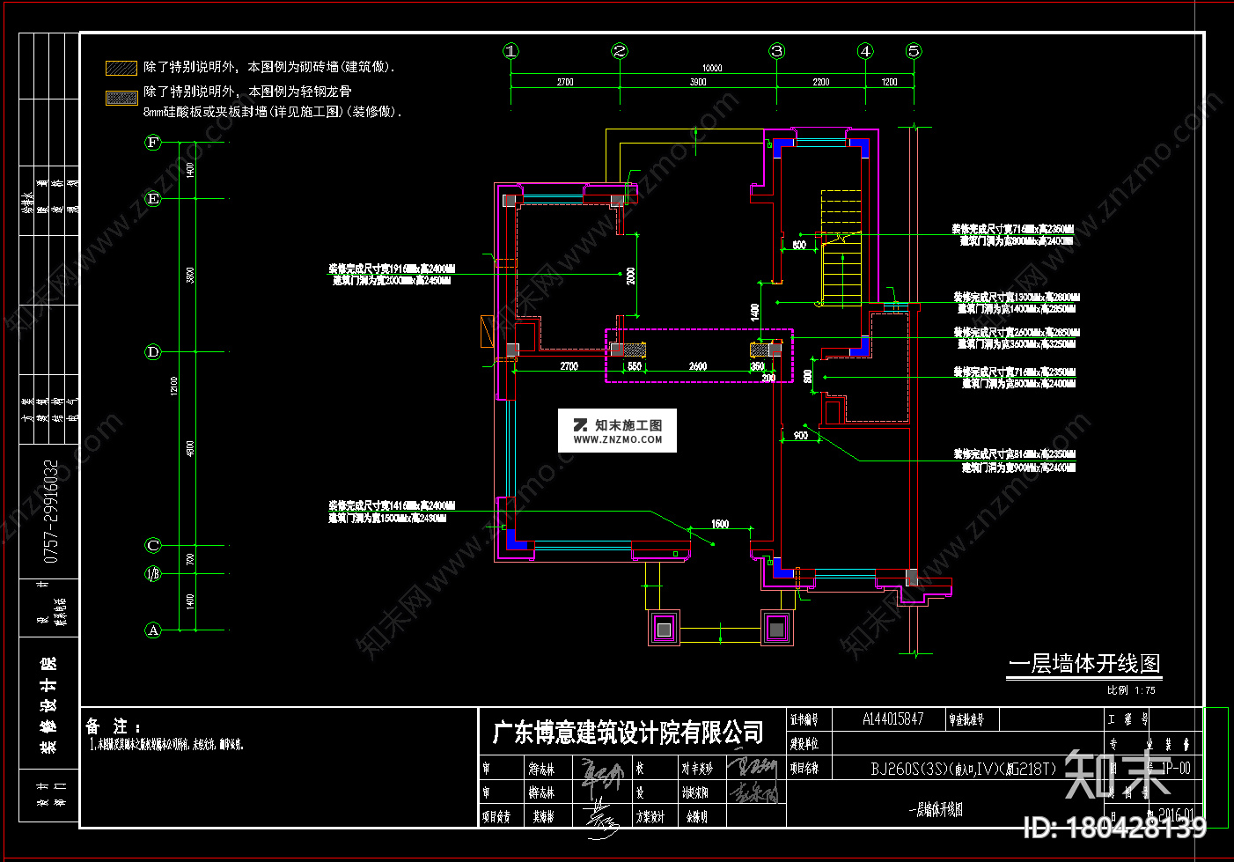
Task: Click the brick wall hatch legend swatch
Action: [x=121, y=68]
